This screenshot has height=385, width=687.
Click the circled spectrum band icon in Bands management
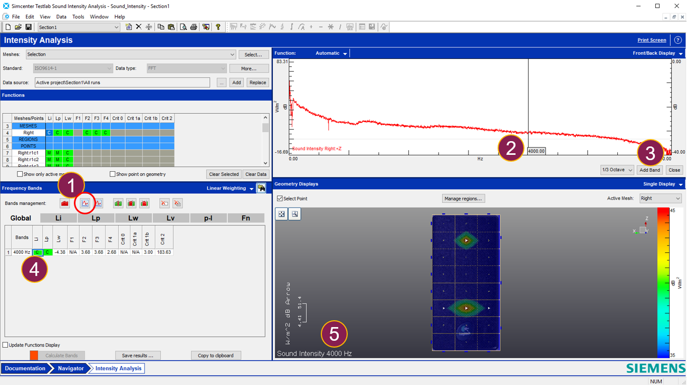pyautogui.click(x=85, y=203)
